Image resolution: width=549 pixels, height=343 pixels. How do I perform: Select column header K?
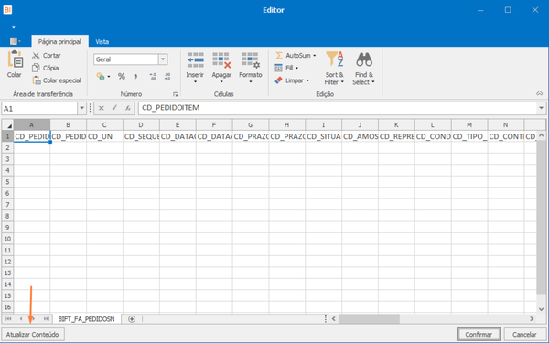click(396, 125)
